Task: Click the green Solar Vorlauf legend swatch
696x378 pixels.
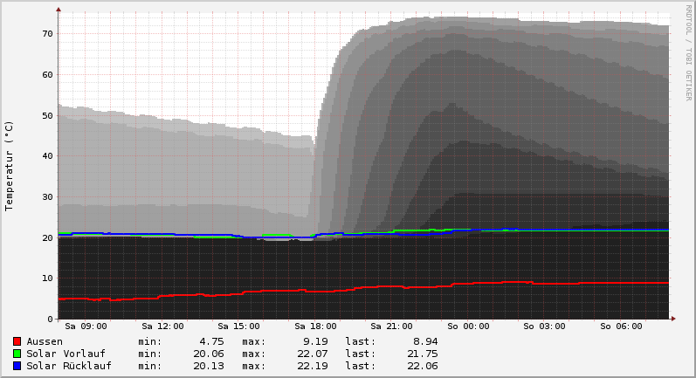Action: coord(17,354)
